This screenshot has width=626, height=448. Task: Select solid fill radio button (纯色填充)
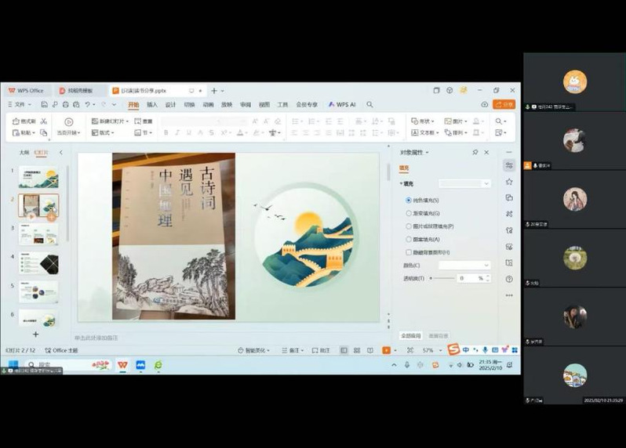[x=409, y=200]
